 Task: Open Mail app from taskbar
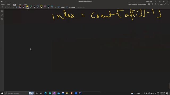click(x=58, y=93)
